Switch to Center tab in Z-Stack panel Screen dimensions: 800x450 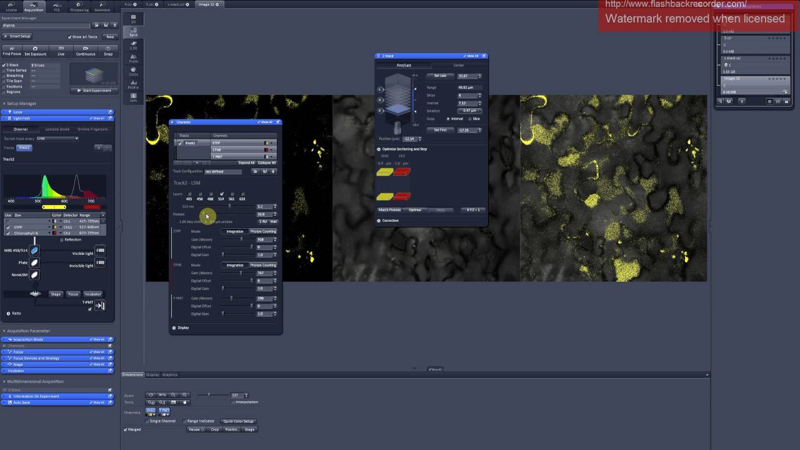(459, 65)
